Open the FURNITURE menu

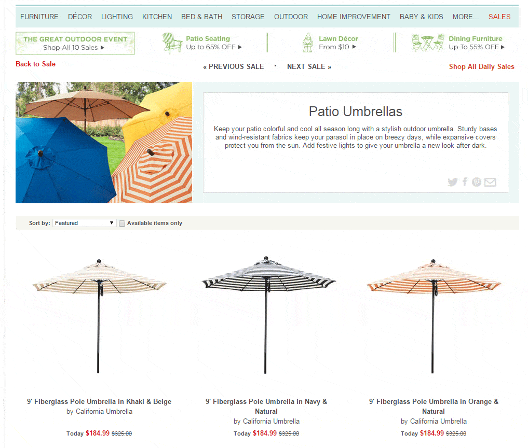(39, 17)
